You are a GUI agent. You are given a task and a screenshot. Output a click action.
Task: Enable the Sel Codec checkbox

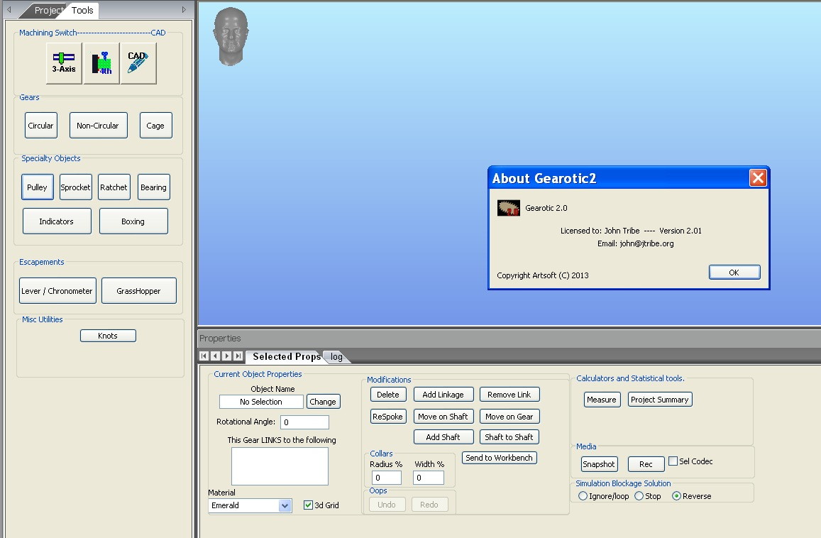coord(673,461)
